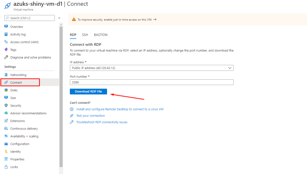The height and width of the screenshot is (174, 307).
Task: Click the Networking icon in Settings
Action: (6, 75)
